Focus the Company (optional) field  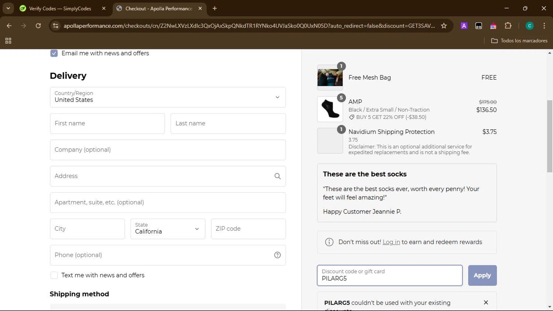(168, 150)
